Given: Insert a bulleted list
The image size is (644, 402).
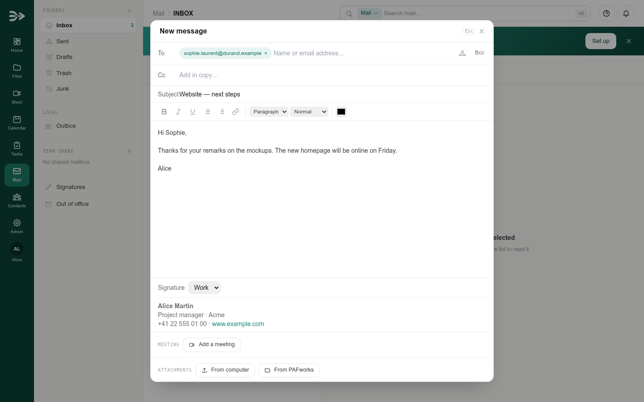Looking at the screenshot, I should click(208, 112).
